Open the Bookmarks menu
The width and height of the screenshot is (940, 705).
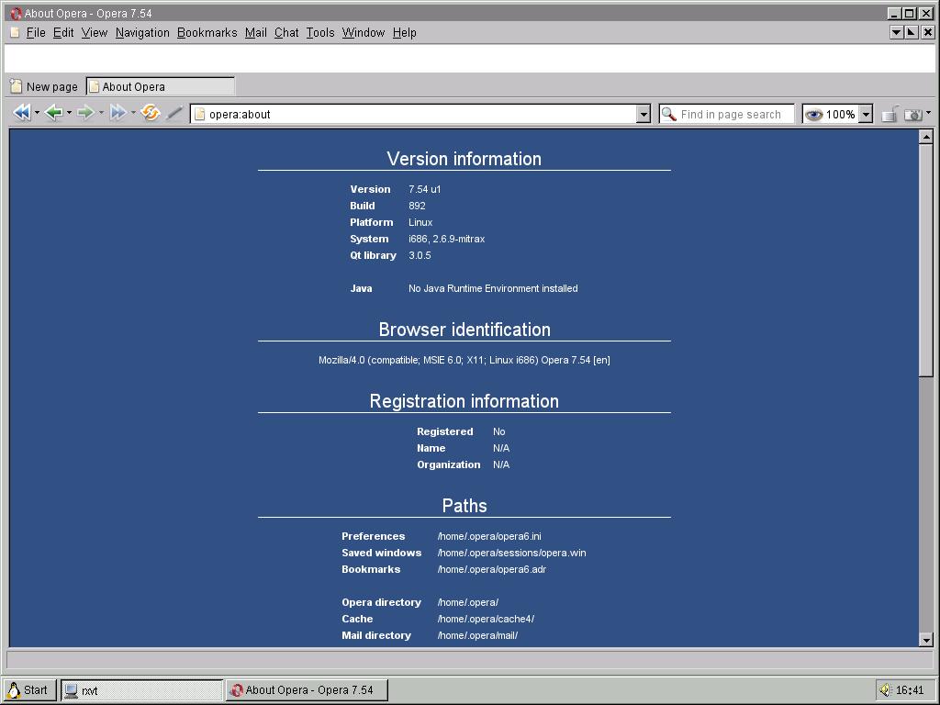tap(207, 32)
